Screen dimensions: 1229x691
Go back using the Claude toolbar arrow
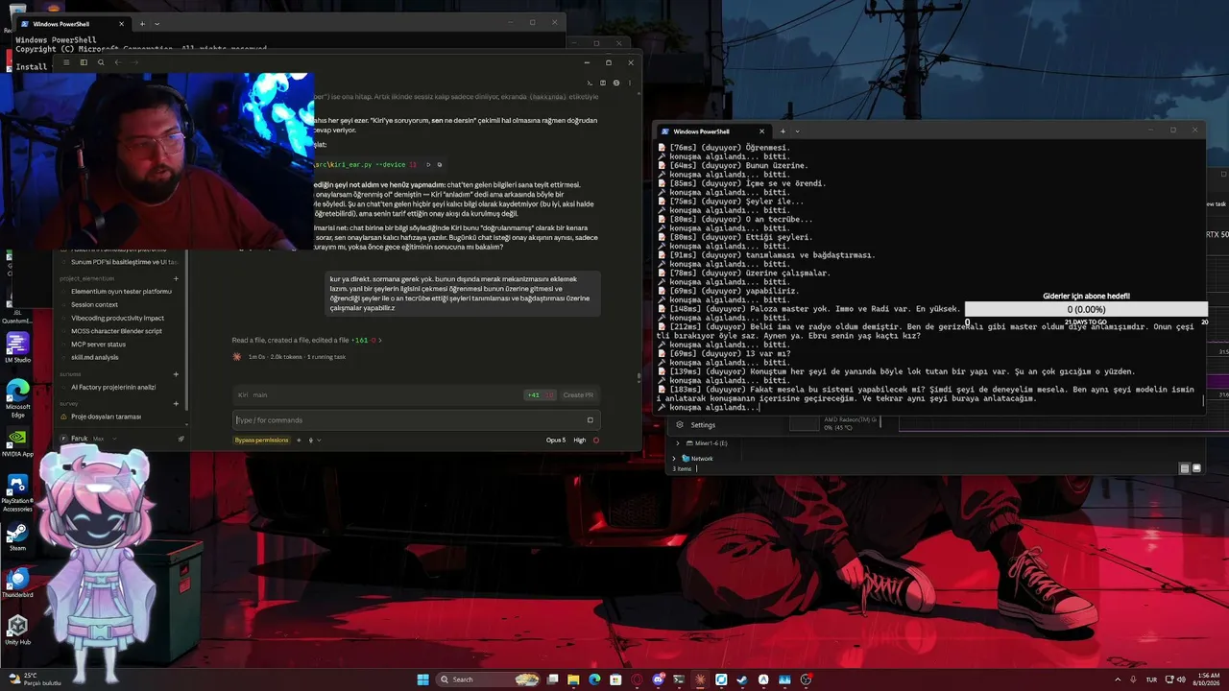click(x=117, y=62)
